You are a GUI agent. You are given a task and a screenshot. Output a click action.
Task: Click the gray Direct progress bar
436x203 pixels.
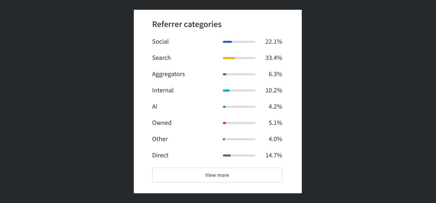pos(239,155)
